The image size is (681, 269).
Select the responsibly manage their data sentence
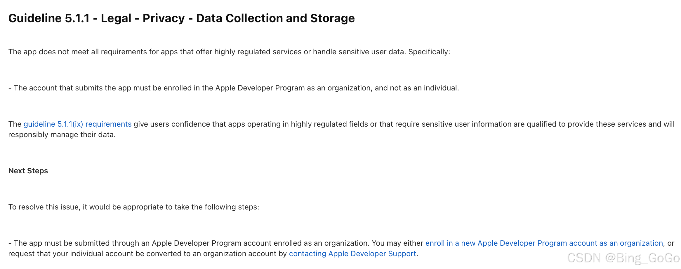62,134
